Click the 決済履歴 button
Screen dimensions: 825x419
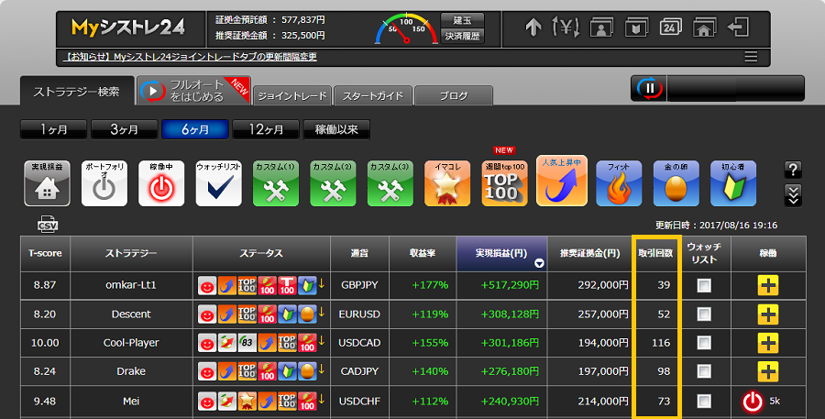(462, 36)
